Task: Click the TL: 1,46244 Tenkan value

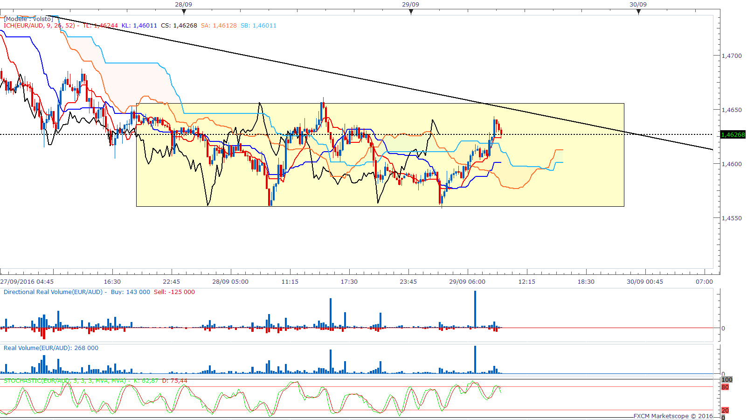Action: [100, 26]
